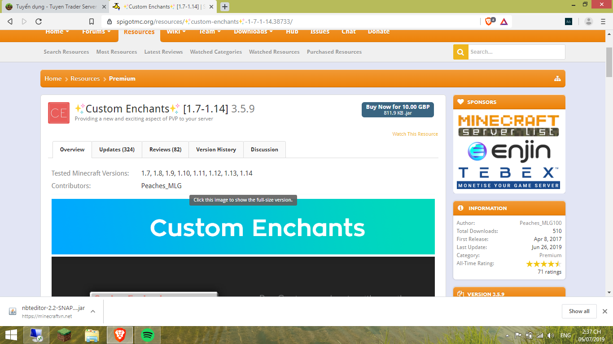Open Minecraft from the taskbar

point(64,335)
